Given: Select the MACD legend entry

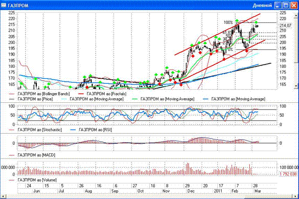Looking at the screenshot, I should 32,155.
